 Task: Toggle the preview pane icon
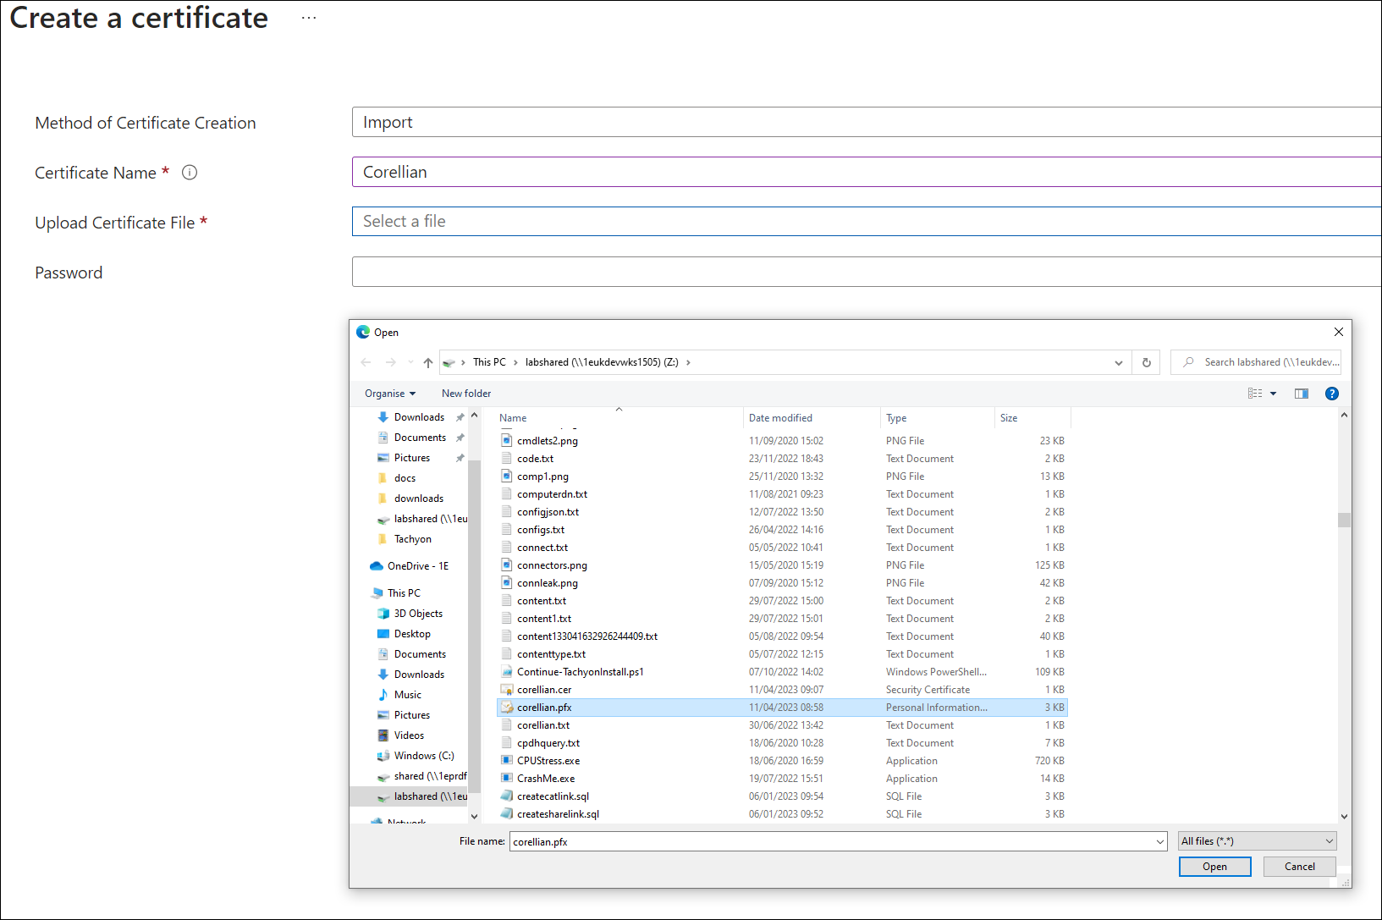[1301, 394]
